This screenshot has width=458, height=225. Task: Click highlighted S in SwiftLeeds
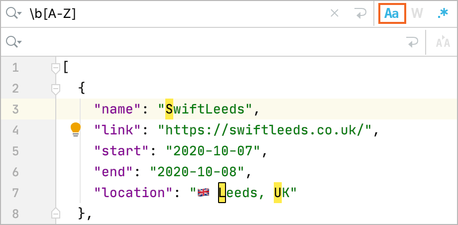(169, 109)
